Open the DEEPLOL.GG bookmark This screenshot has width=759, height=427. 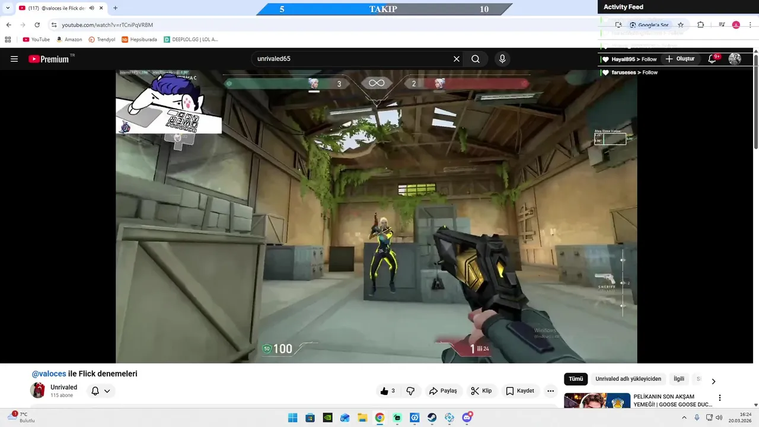coord(191,40)
